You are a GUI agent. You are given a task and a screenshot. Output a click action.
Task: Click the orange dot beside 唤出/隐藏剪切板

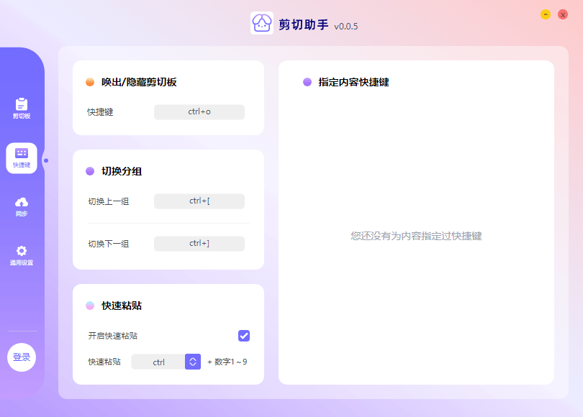pos(88,81)
